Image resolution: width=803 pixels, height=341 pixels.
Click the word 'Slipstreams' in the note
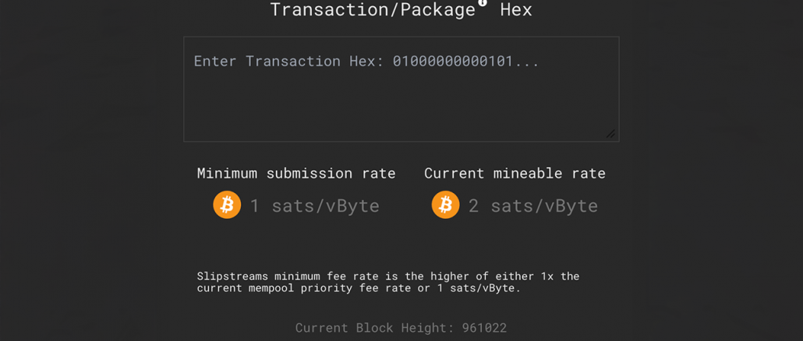coord(233,276)
